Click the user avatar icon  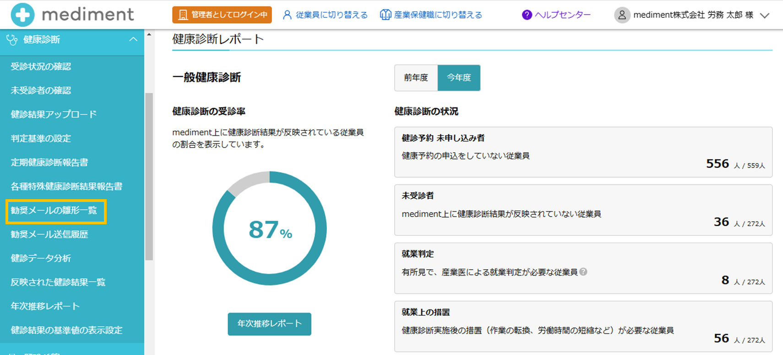click(622, 15)
